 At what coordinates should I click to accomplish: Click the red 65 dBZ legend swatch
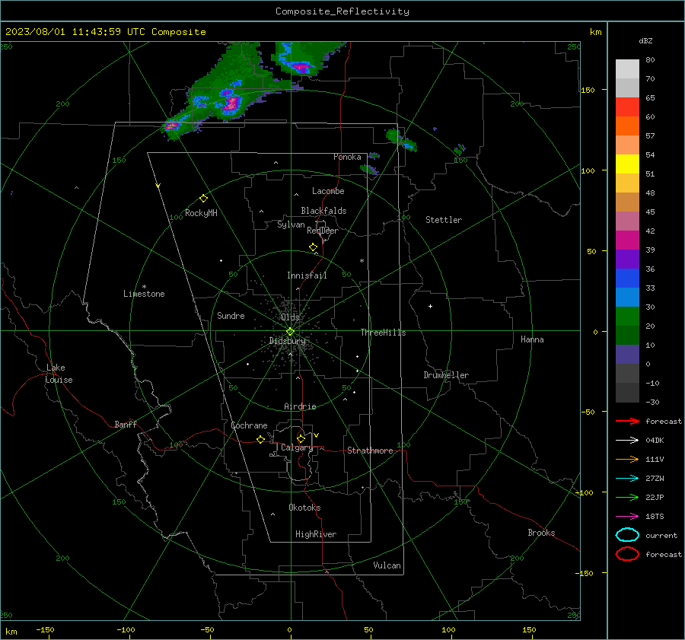pyautogui.click(x=627, y=107)
